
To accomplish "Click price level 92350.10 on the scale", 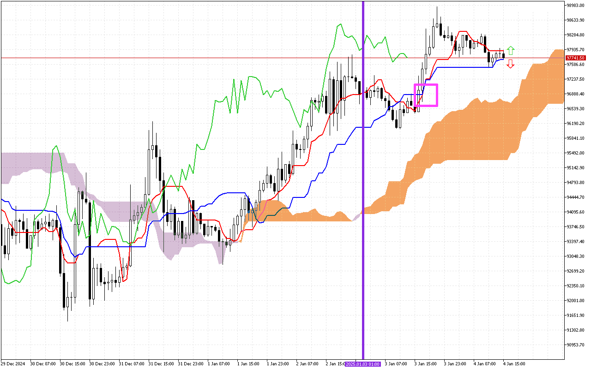I will coord(575,286).
